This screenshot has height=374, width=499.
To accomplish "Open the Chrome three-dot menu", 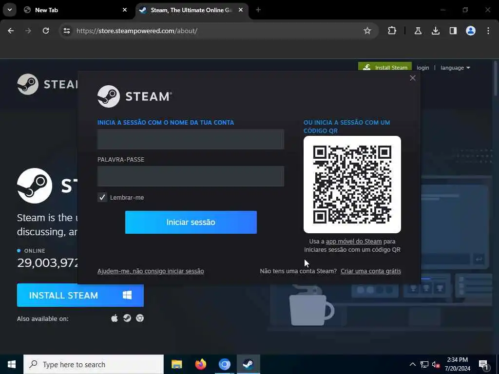I will pos(488,31).
